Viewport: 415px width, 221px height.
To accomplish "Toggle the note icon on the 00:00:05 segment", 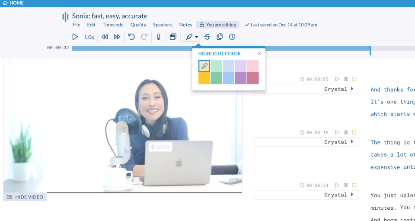I will click(354, 79).
